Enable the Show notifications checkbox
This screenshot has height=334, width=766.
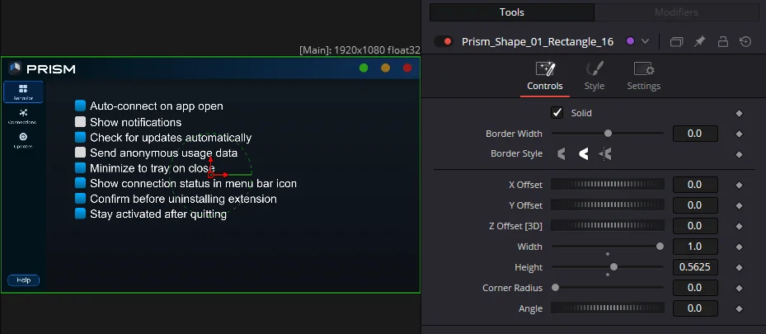80,121
